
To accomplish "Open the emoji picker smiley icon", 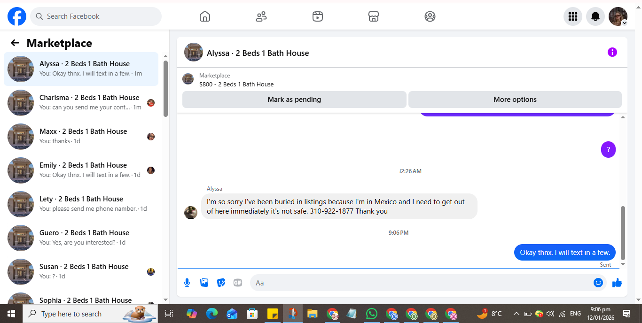I will 598,283.
